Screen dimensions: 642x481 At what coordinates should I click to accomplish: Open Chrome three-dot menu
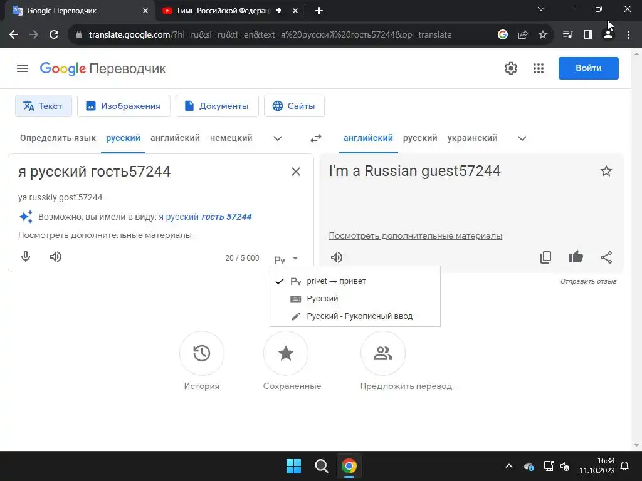click(628, 35)
